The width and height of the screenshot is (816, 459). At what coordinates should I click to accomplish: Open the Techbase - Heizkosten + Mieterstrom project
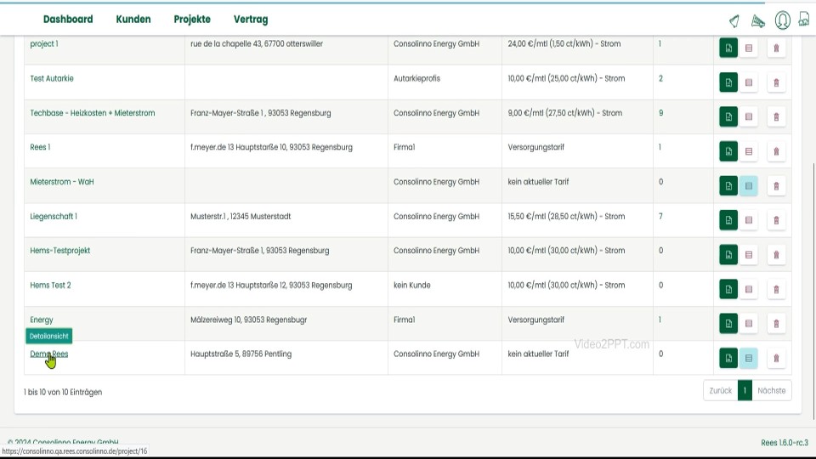93,113
